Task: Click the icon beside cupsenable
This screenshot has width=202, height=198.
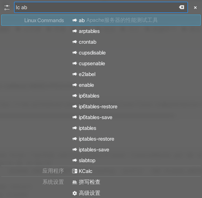Action: 75,63
